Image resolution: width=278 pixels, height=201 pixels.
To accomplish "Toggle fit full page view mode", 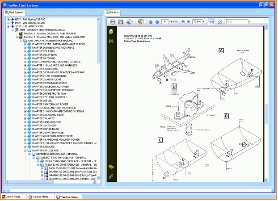I will (x=219, y=21).
